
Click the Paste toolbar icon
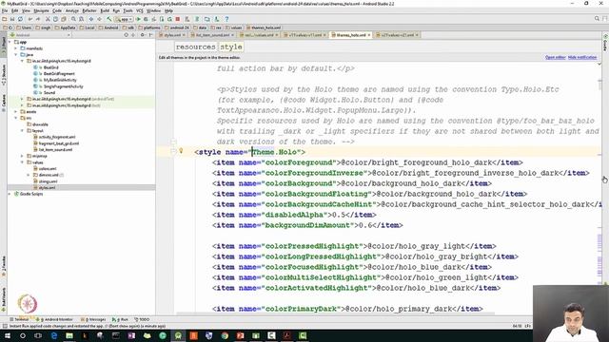click(x=64, y=19)
